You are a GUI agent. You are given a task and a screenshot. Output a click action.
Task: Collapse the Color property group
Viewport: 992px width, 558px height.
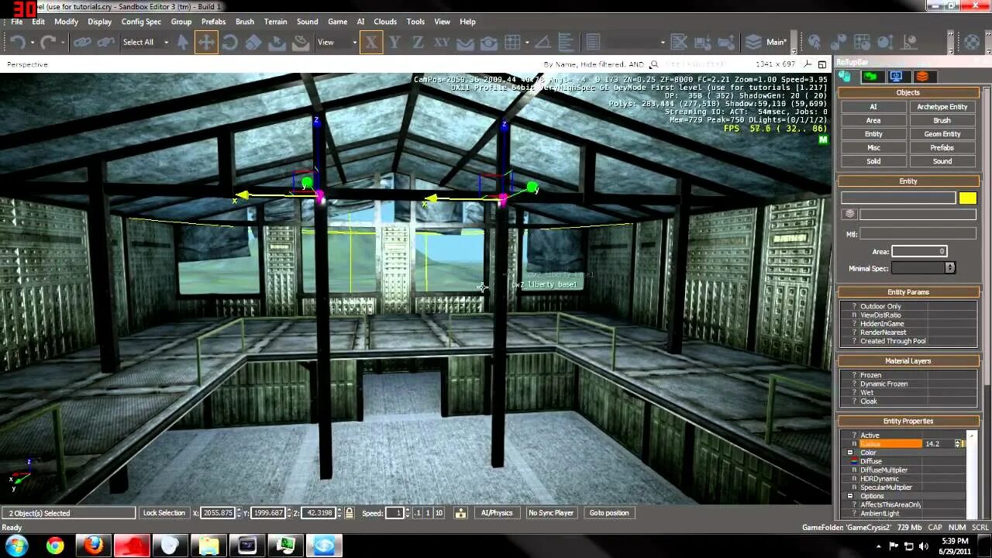(850, 453)
